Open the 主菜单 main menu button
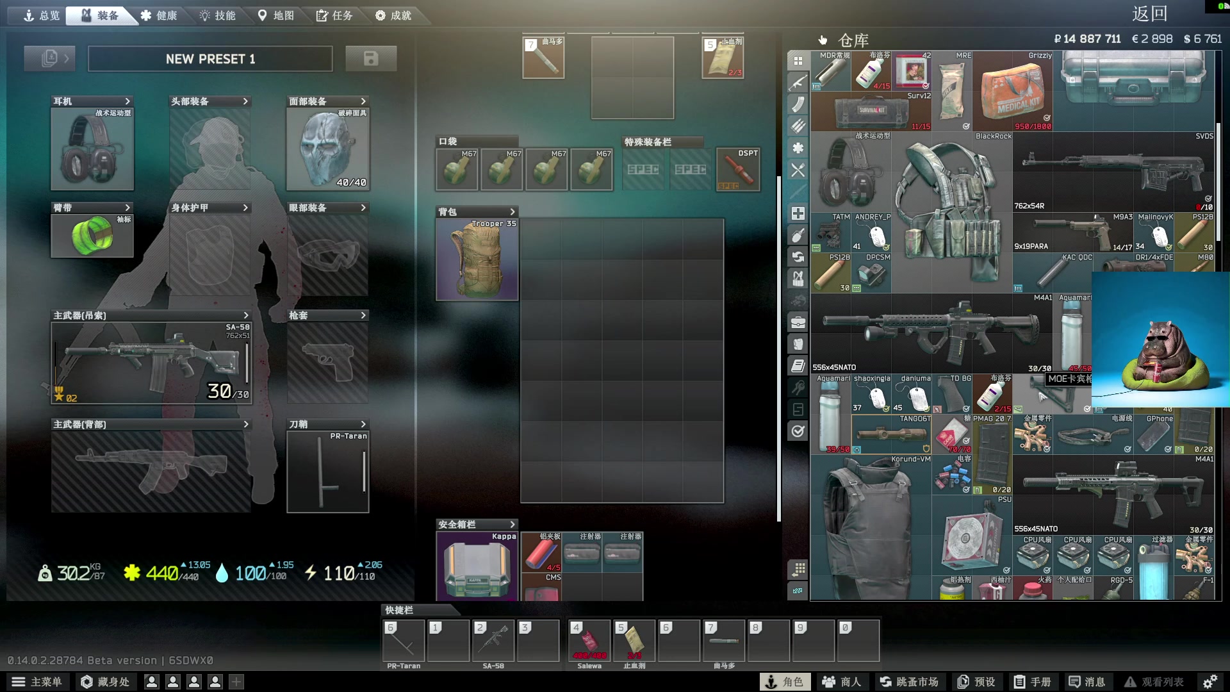1230x692 pixels. coord(37,682)
